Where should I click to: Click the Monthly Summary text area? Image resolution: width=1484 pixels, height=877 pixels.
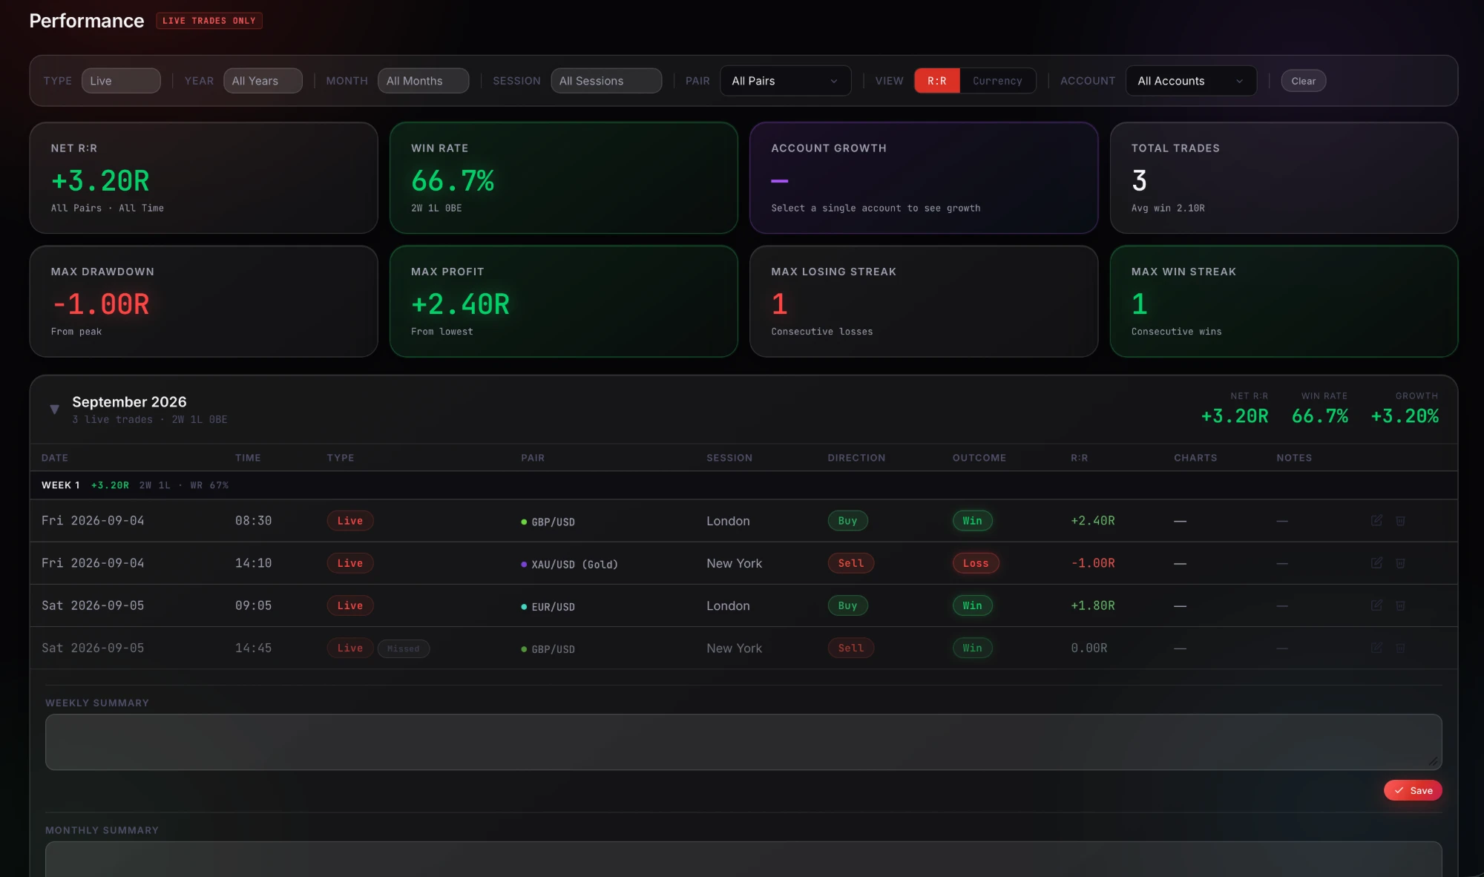click(x=743, y=859)
